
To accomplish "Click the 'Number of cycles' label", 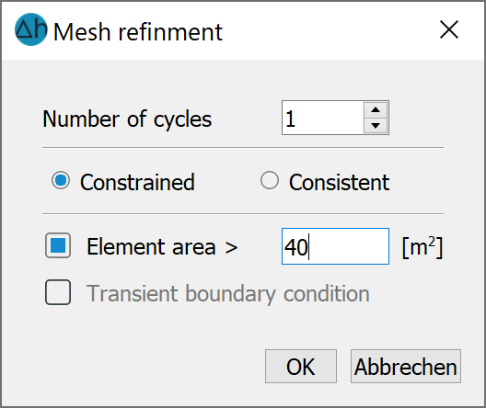I will tap(127, 119).
